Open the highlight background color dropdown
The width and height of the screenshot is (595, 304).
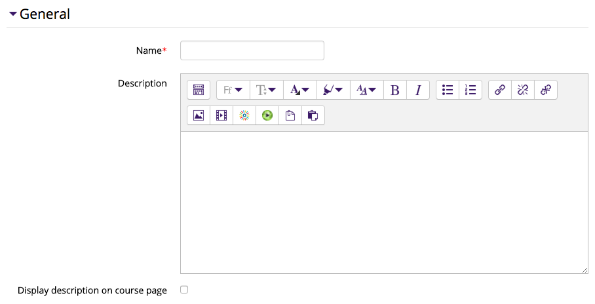pyautogui.click(x=333, y=90)
